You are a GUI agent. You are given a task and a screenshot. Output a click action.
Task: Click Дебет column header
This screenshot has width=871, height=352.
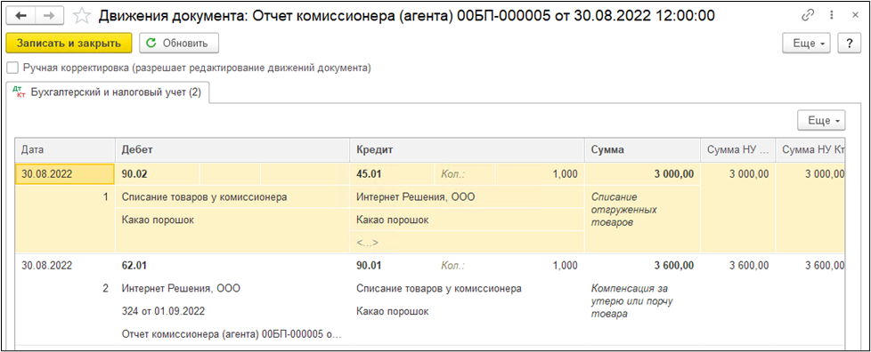pos(232,149)
